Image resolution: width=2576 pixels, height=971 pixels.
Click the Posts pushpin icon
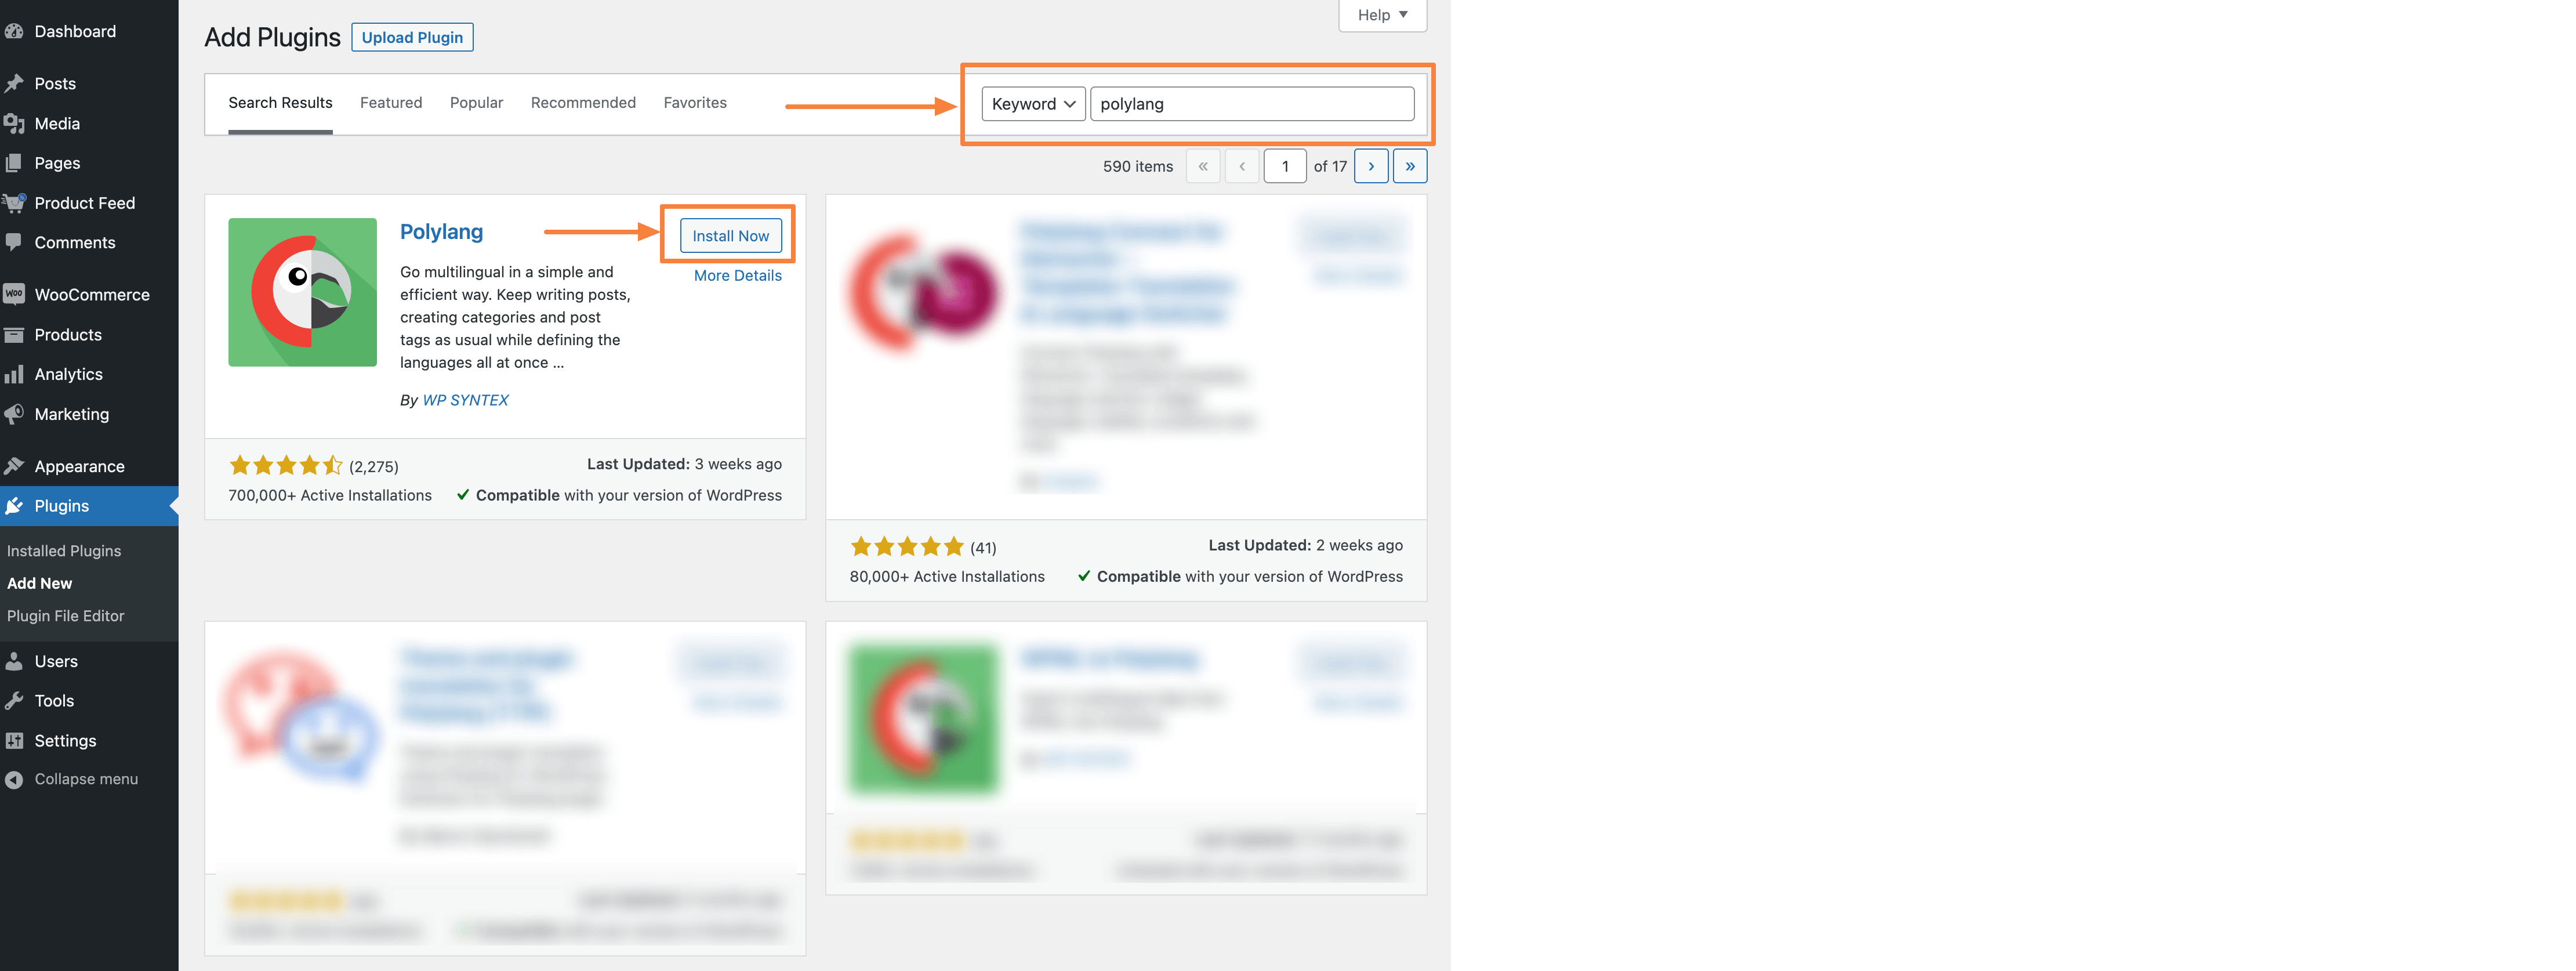pyautogui.click(x=14, y=83)
